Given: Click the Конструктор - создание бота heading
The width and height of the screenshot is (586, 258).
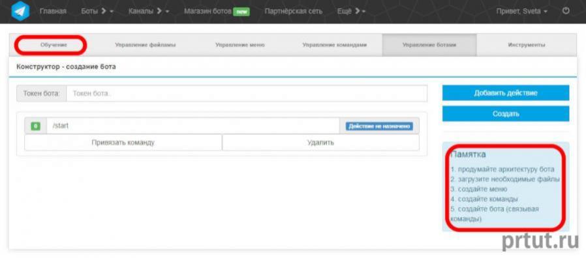Looking at the screenshot, I should 66,67.
